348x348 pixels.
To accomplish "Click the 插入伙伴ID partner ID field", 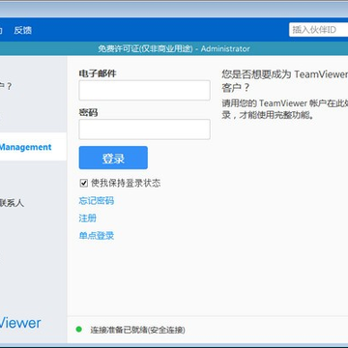I will (x=318, y=30).
